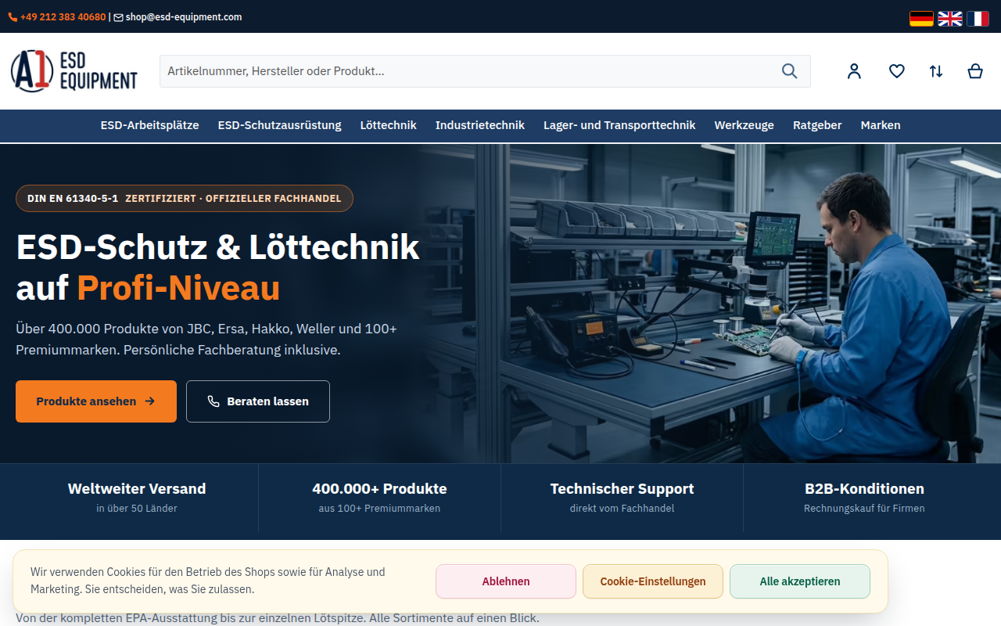Open the Lager- und Transporttechnik menu
The image size is (1001, 626).
tap(619, 125)
